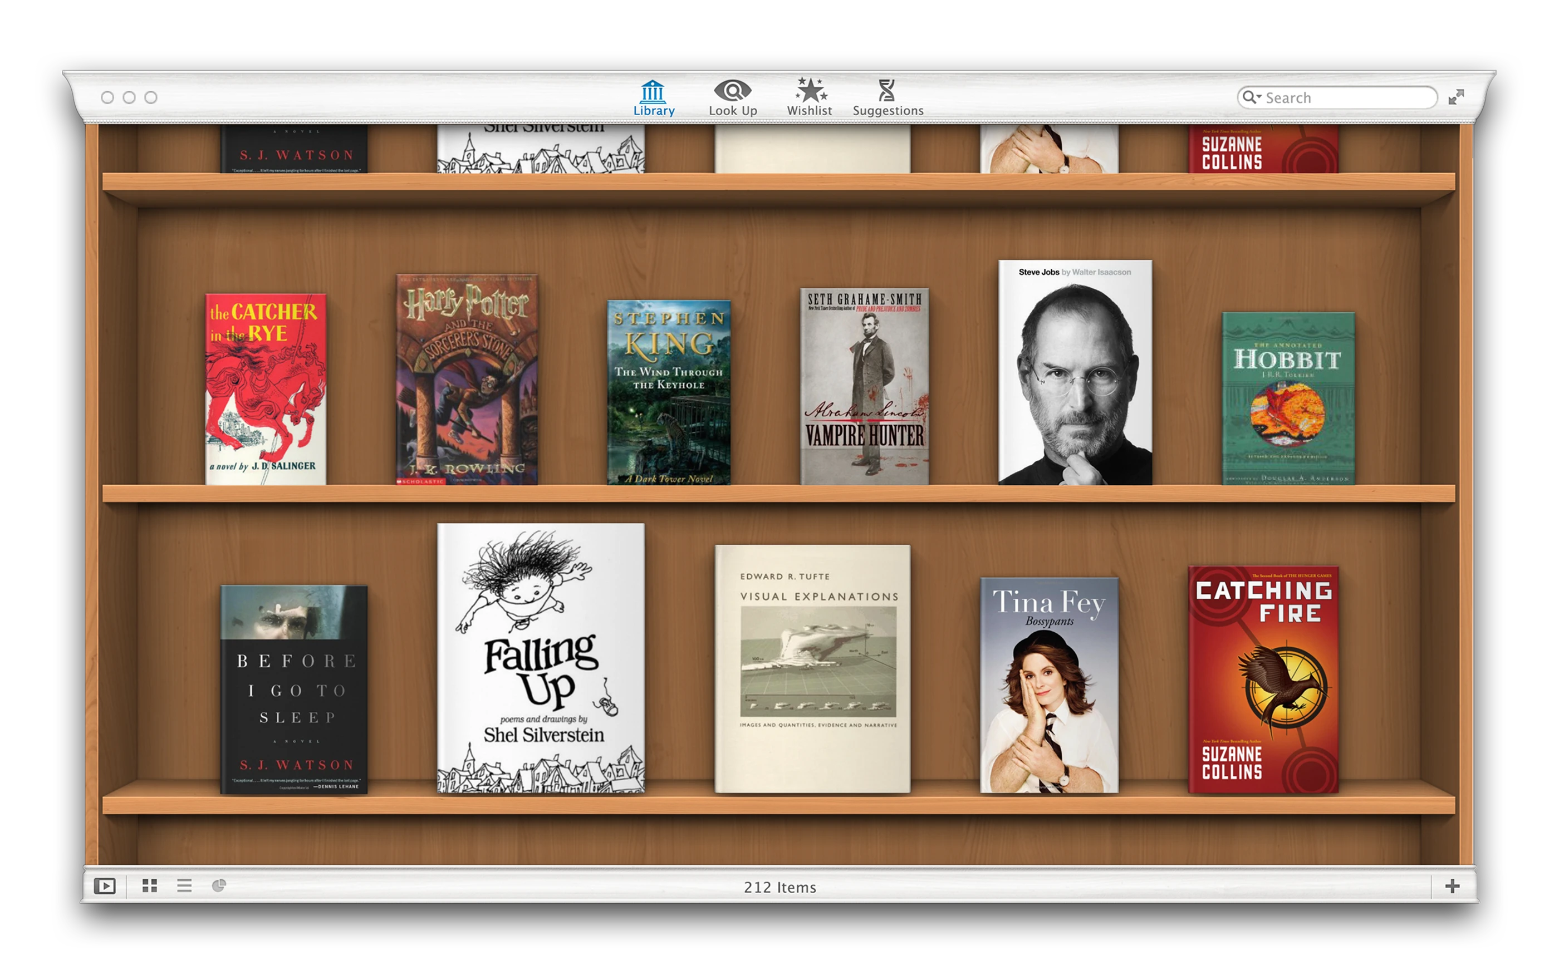
Task: Select Abraham Lincoln Vampire Hunter book
Action: pos(864,386)
